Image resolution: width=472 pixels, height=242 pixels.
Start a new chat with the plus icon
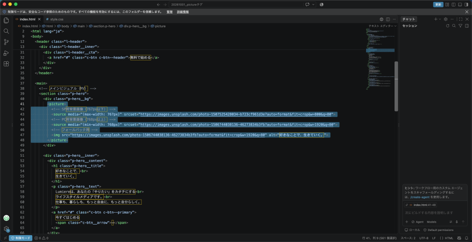(x=436, y=19)
